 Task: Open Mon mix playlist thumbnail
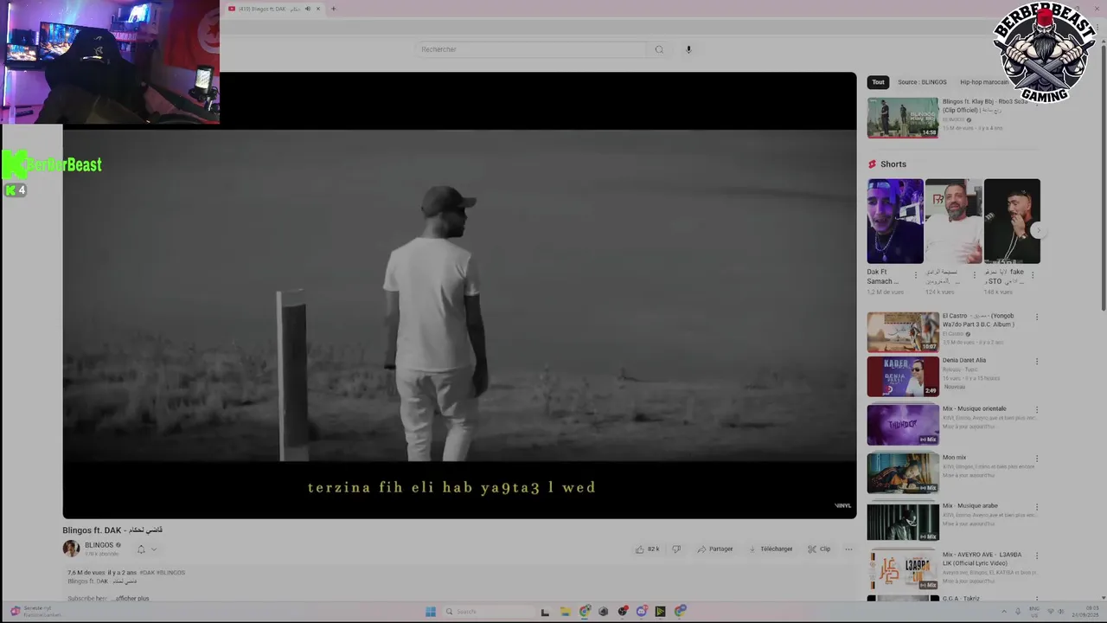pos(903,473)
